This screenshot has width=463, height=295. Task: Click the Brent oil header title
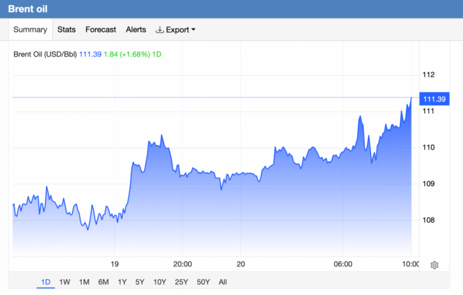click(28, 9)
